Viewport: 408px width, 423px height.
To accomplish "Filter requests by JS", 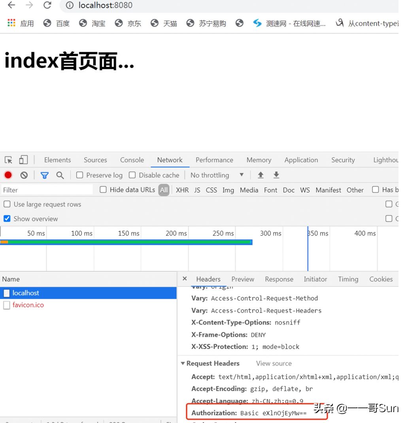I will (197, 190).
